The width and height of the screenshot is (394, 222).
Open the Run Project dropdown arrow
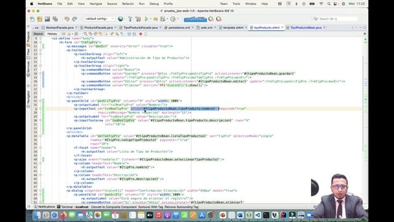coord(150,19)
